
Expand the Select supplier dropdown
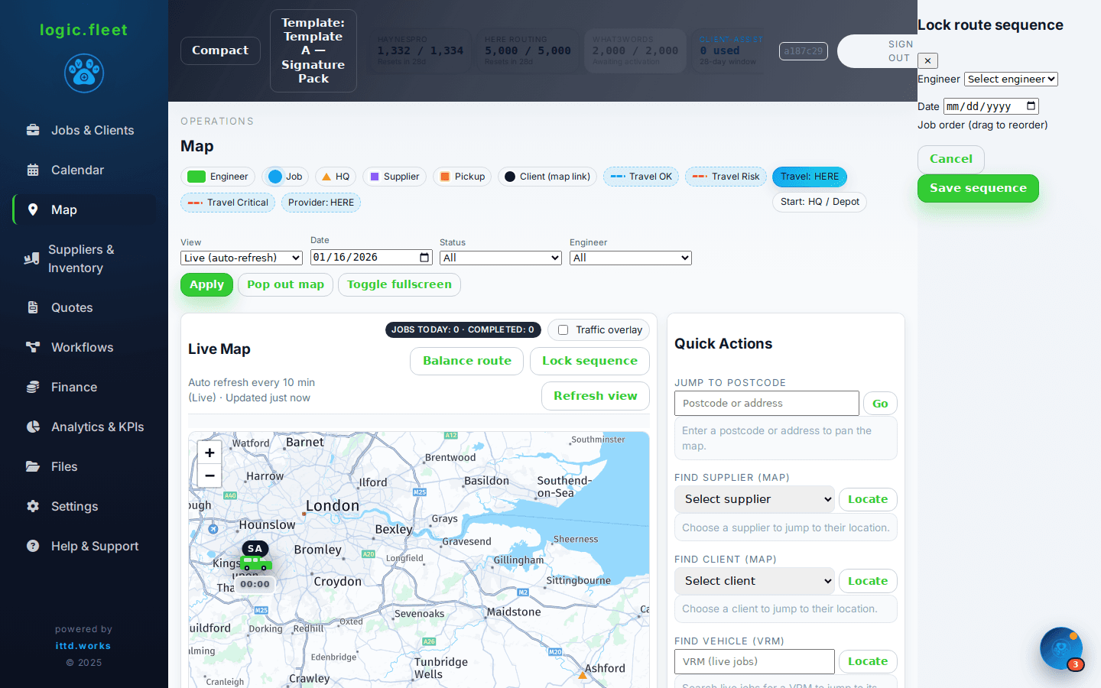[x=754, y=499]
